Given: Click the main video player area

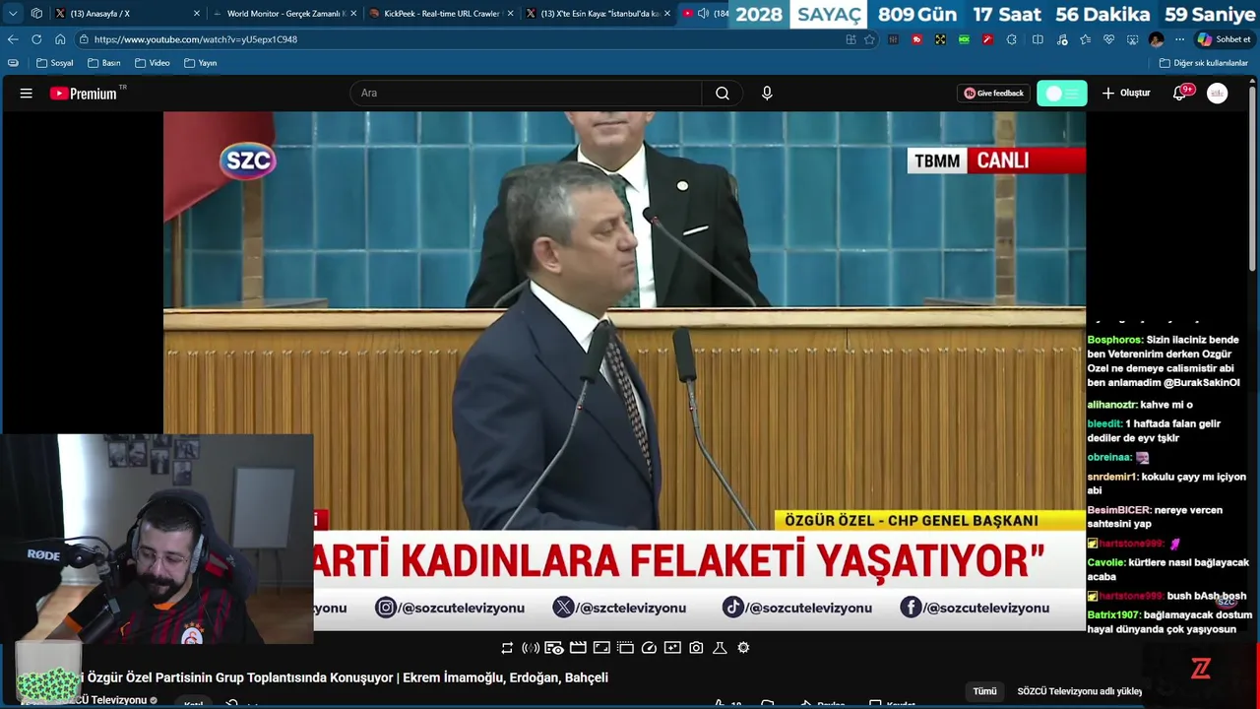Looking at the screenshot, I should click(x=624, y=371).
